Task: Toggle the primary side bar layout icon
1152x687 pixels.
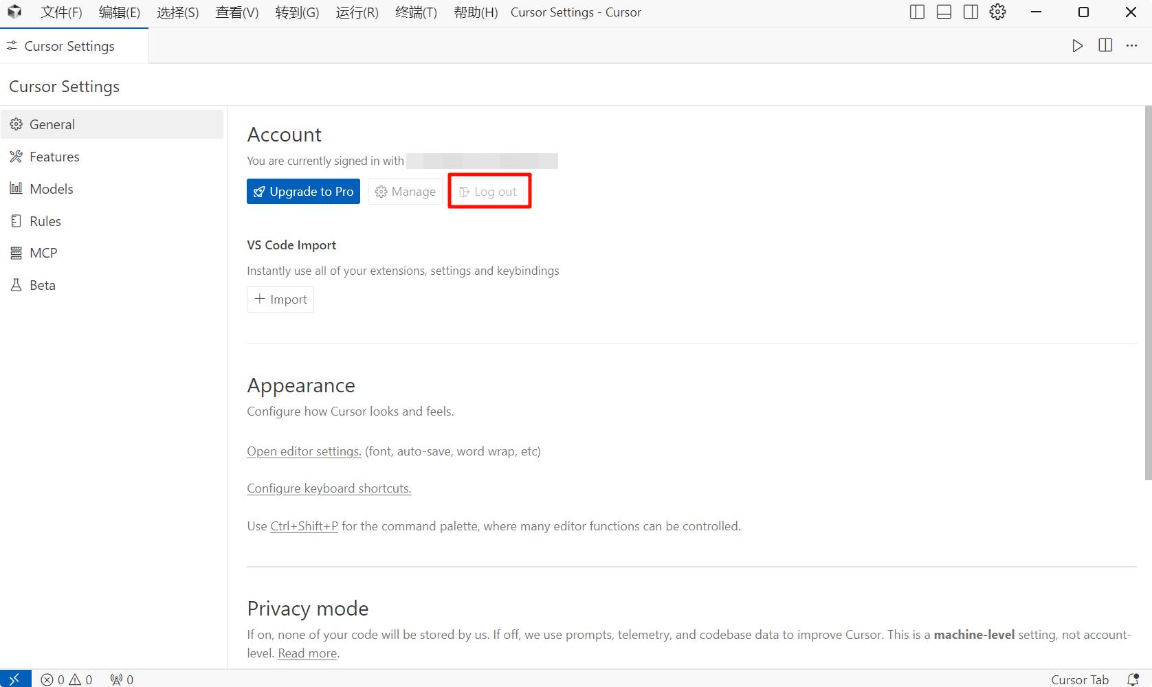Action: pos(917,12)
